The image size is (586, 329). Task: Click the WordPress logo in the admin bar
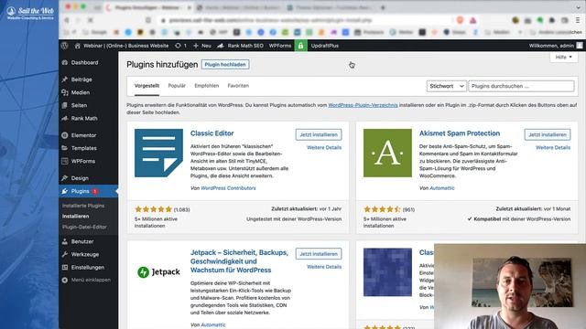(65, 46)
